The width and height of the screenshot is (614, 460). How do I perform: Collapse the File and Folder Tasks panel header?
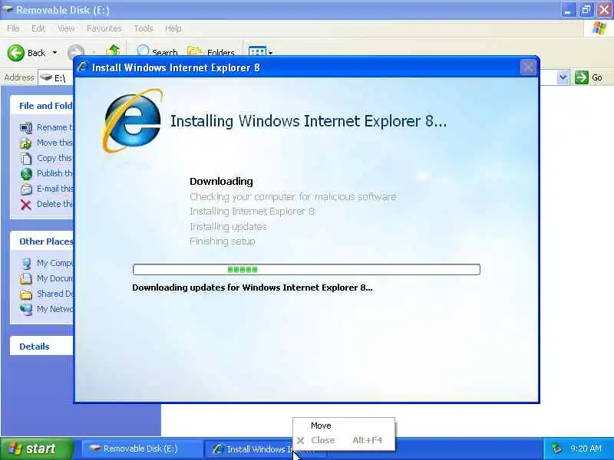[42, 106]
